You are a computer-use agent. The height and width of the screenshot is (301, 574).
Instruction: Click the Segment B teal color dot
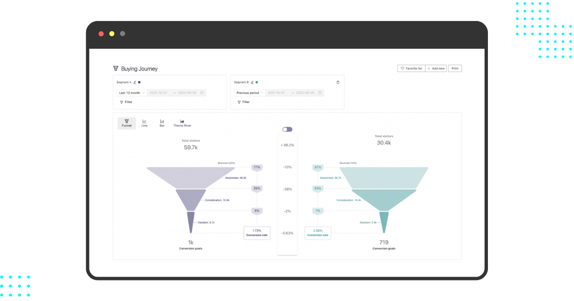click(x=257, y=82)
